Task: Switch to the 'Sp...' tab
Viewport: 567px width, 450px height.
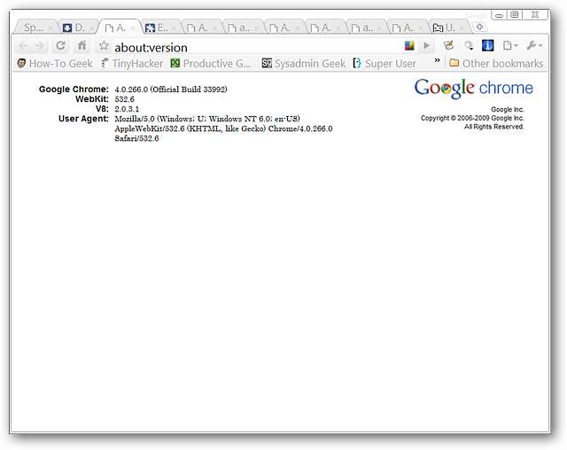Action: 34,27
